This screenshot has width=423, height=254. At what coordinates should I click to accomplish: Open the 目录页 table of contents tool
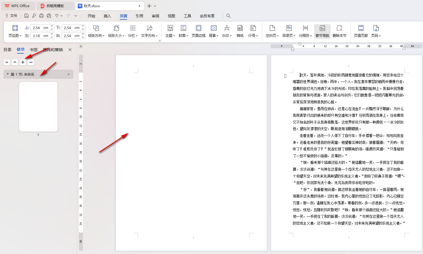click(289, 31)
